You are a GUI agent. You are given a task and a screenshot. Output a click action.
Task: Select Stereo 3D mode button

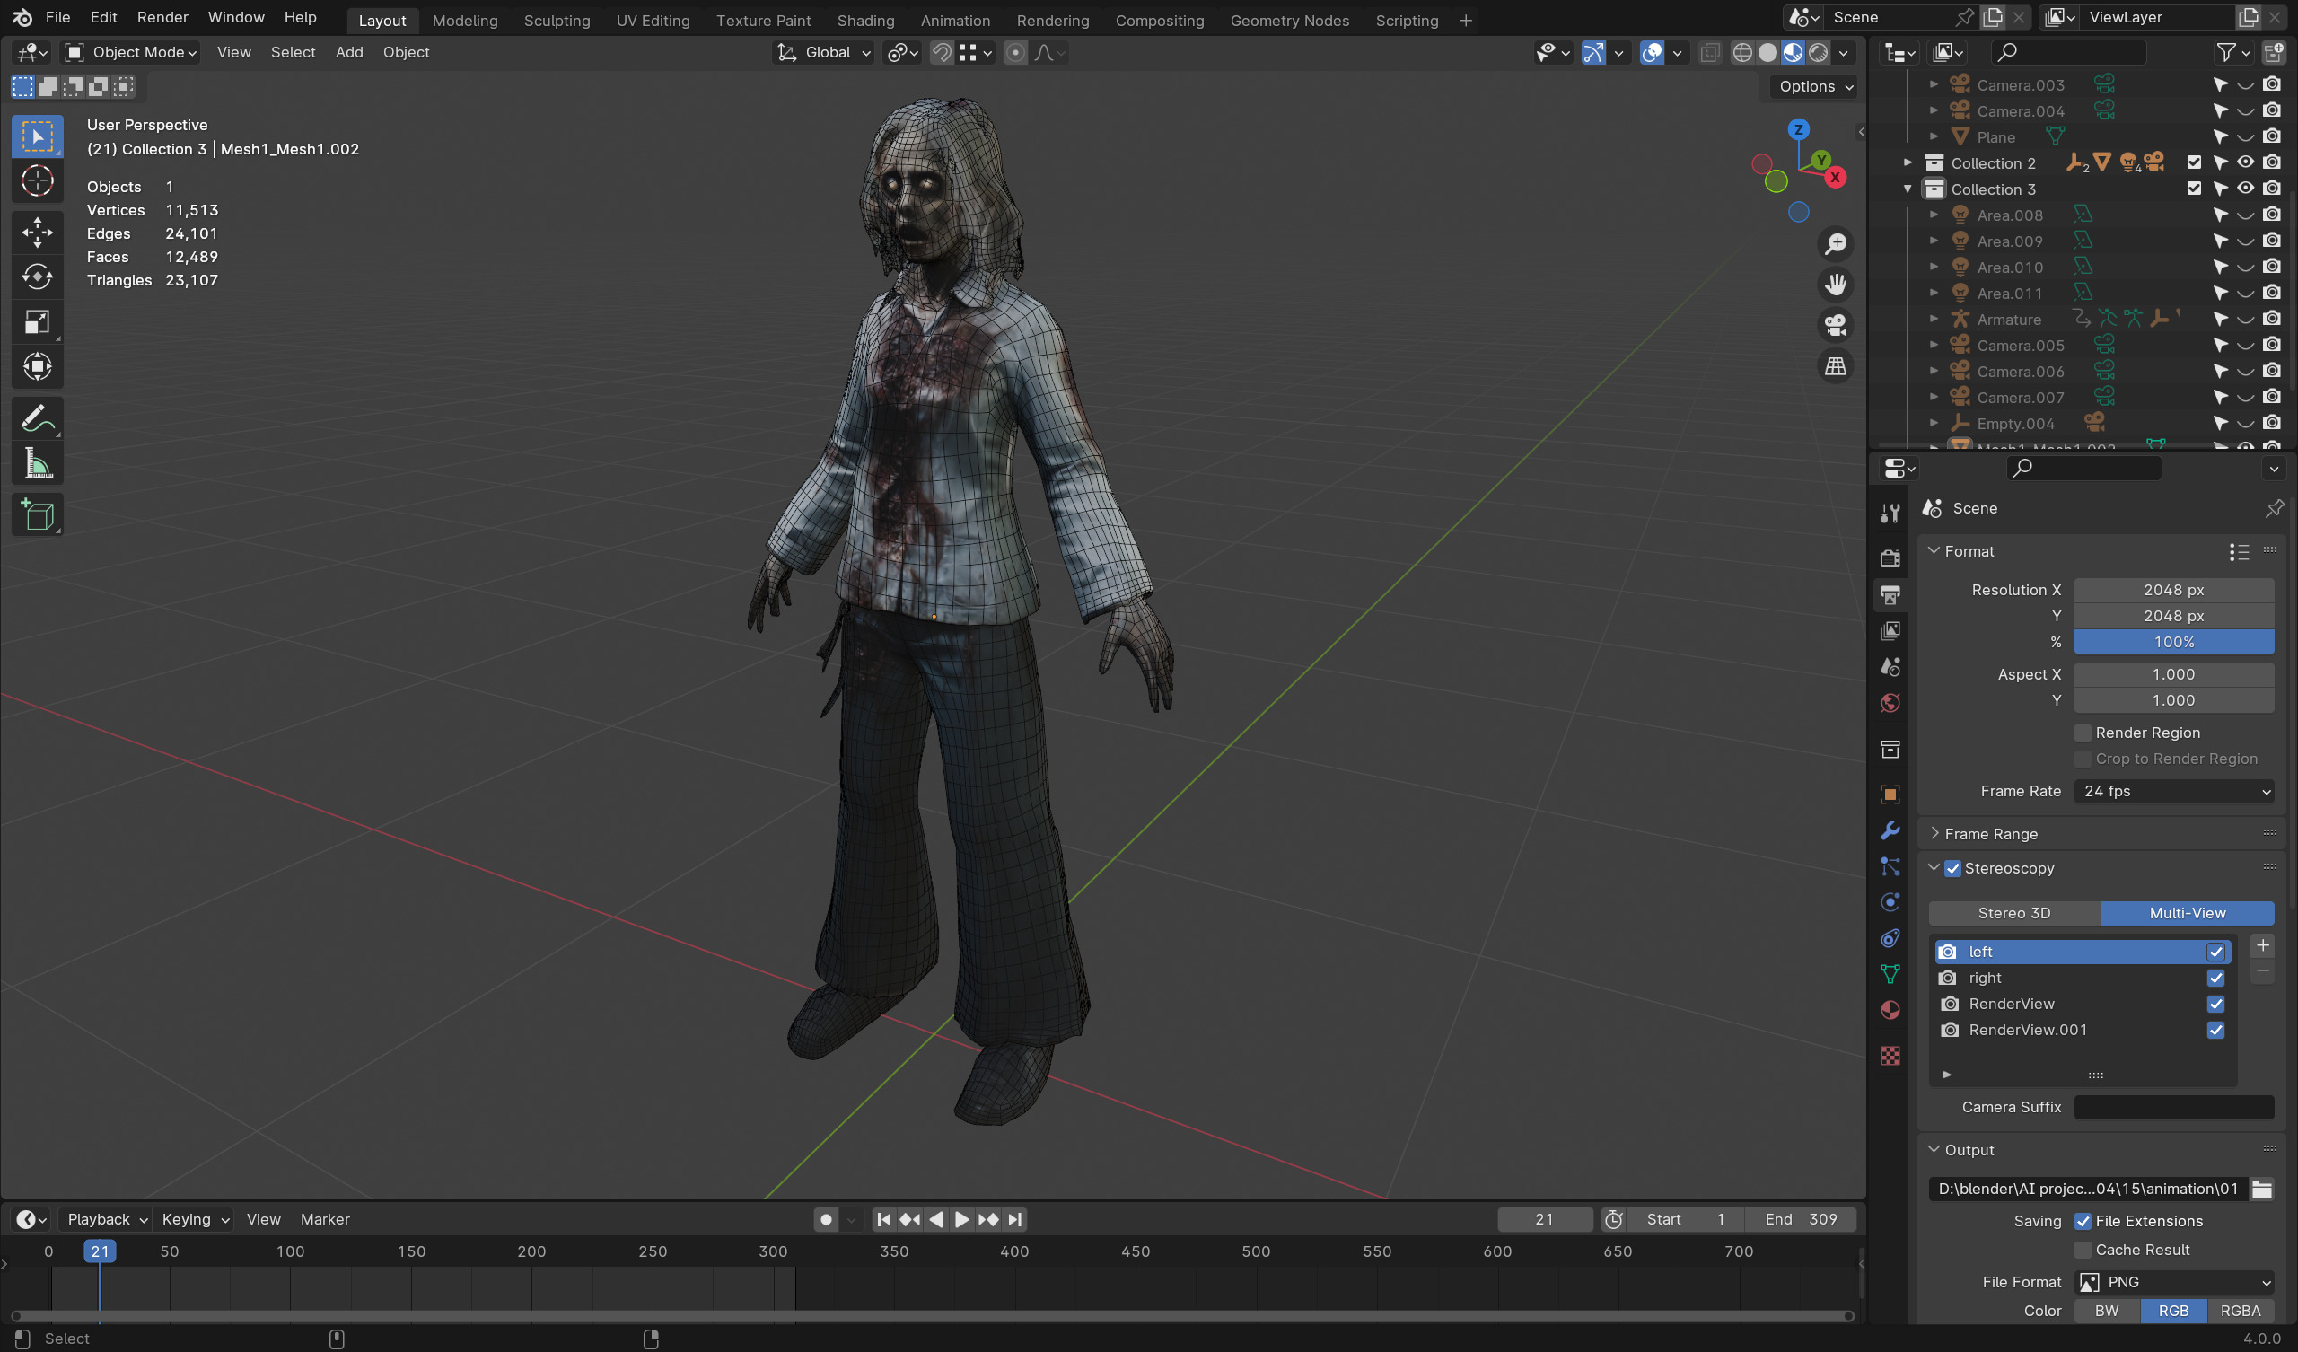[2013, 913]
